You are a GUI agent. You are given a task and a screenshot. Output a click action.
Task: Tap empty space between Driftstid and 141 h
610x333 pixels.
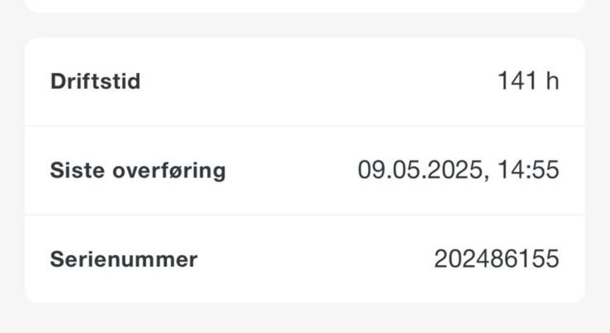tap(319, 81)
